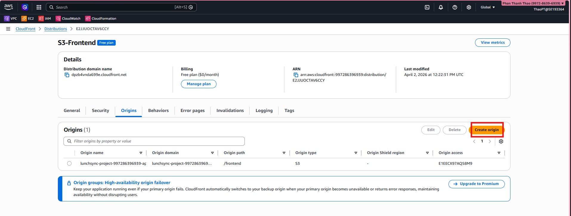
Task: Open the AWS CloudShell icon
Action: point(427,7)
